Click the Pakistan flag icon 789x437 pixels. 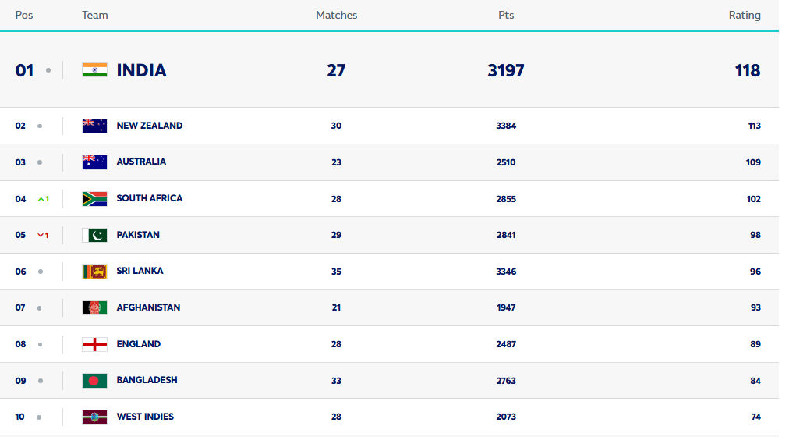[x=94, y=235]
